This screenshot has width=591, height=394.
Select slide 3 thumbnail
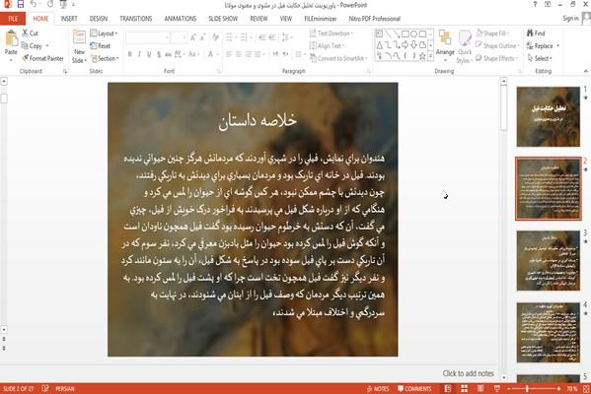548,261
